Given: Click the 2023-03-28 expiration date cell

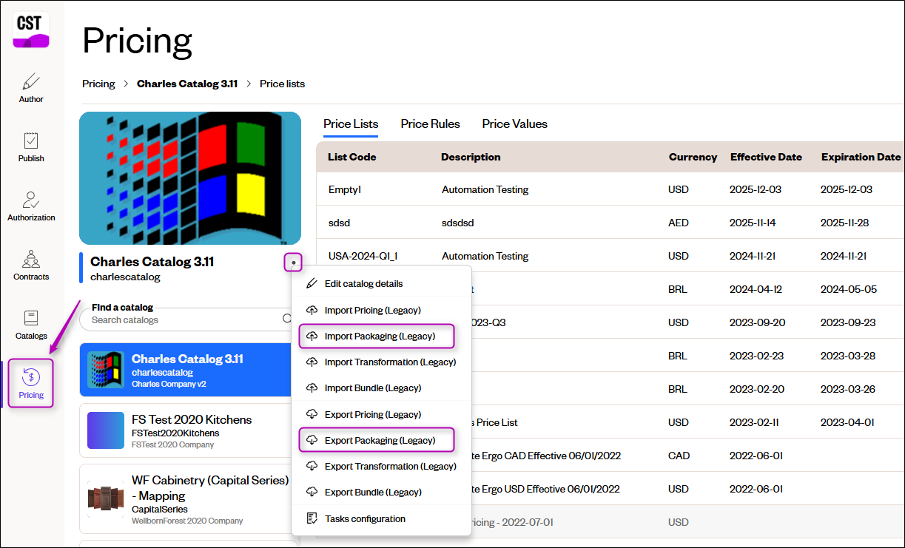Looking at the screenshot, I should (x=847, y=356).
